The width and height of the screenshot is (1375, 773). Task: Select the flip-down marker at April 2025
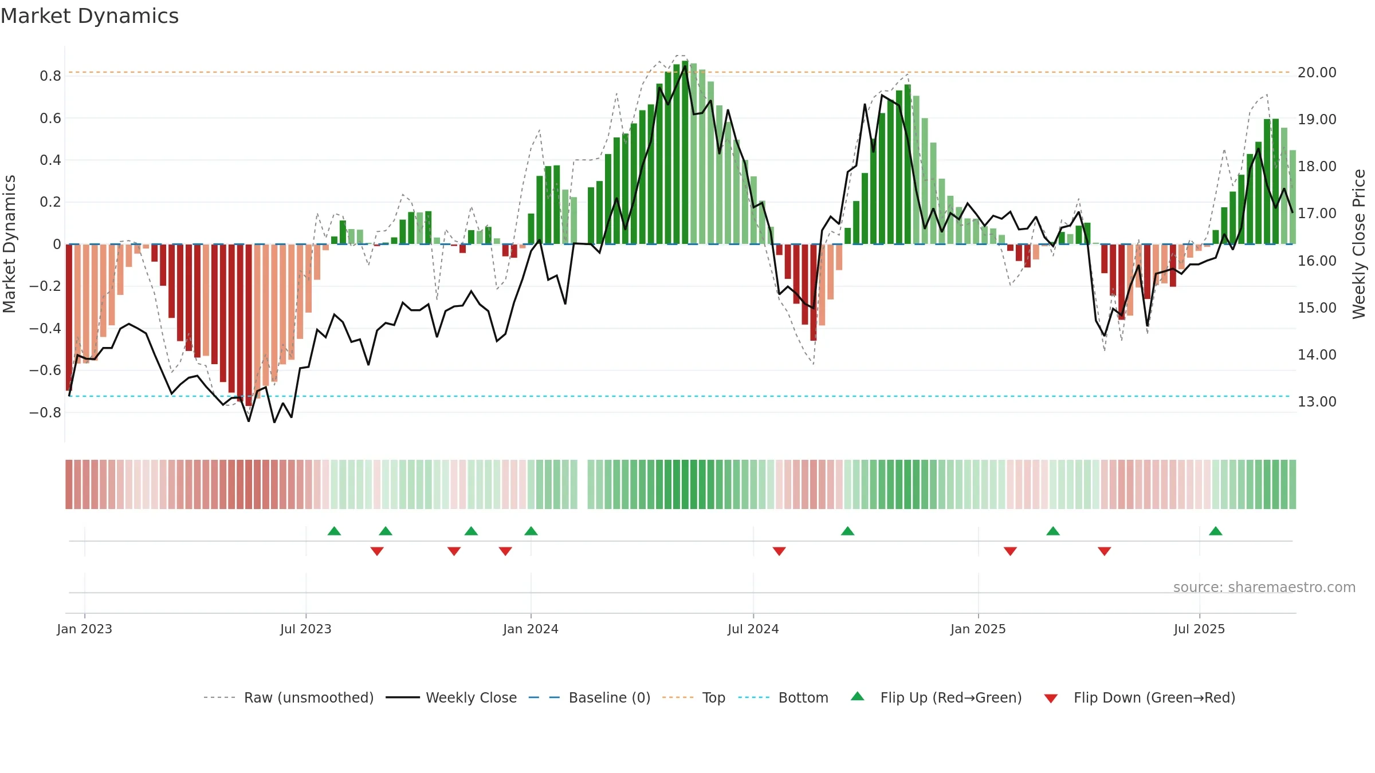(1105, 551)
